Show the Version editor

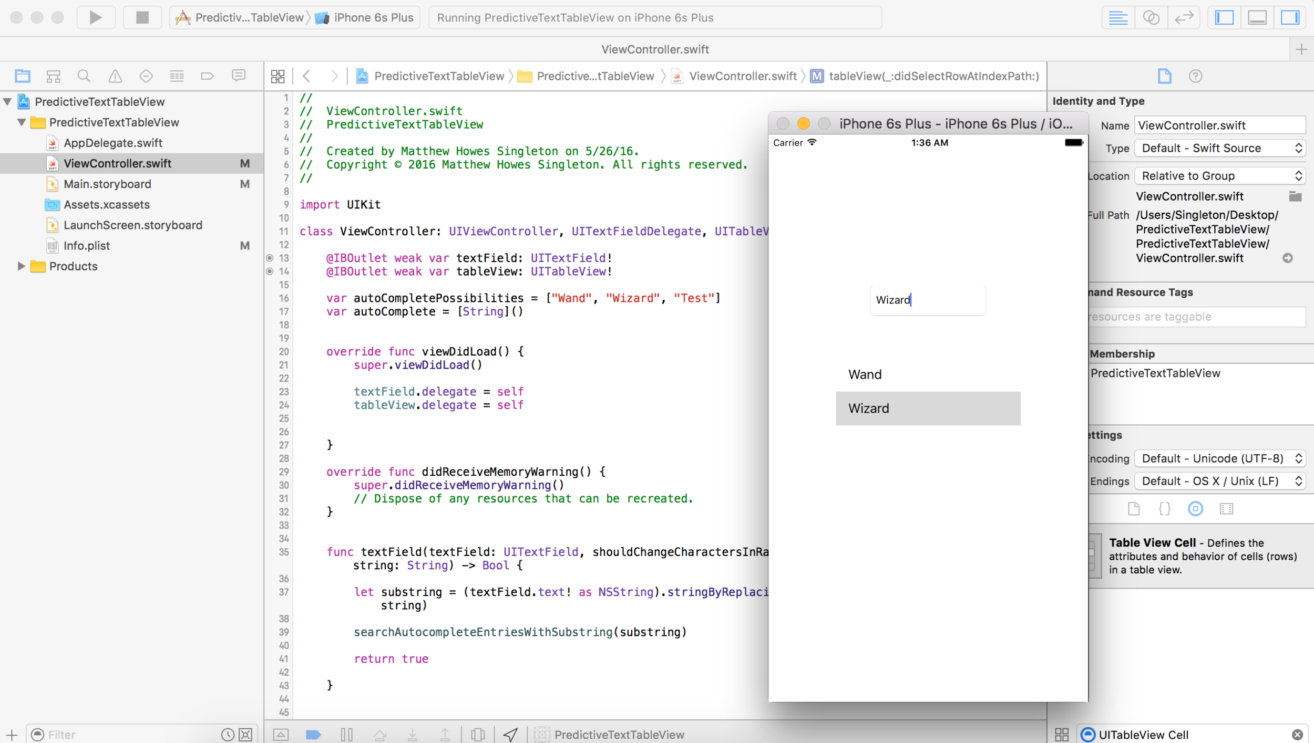[1184, 17]
